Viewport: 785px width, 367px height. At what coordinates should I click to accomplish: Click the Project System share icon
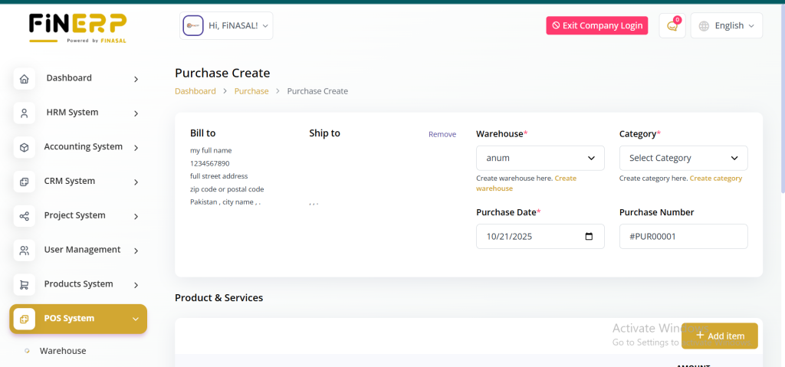coord(25,216)
